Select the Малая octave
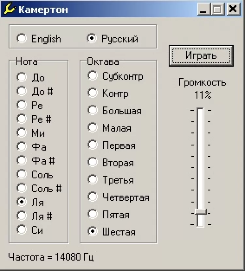The width and height of the screenshot is (245, 271). tap(93, 128)
